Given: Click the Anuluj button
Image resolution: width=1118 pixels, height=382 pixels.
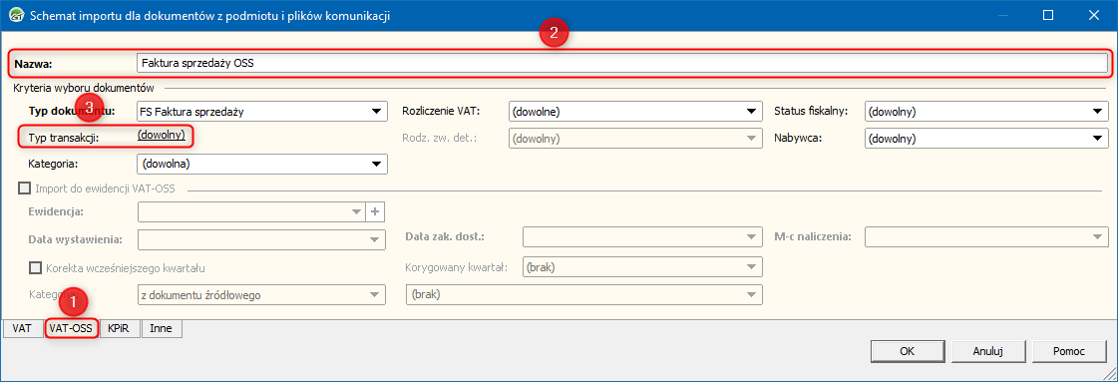Looking at the screenshot, I should (988, 351).
